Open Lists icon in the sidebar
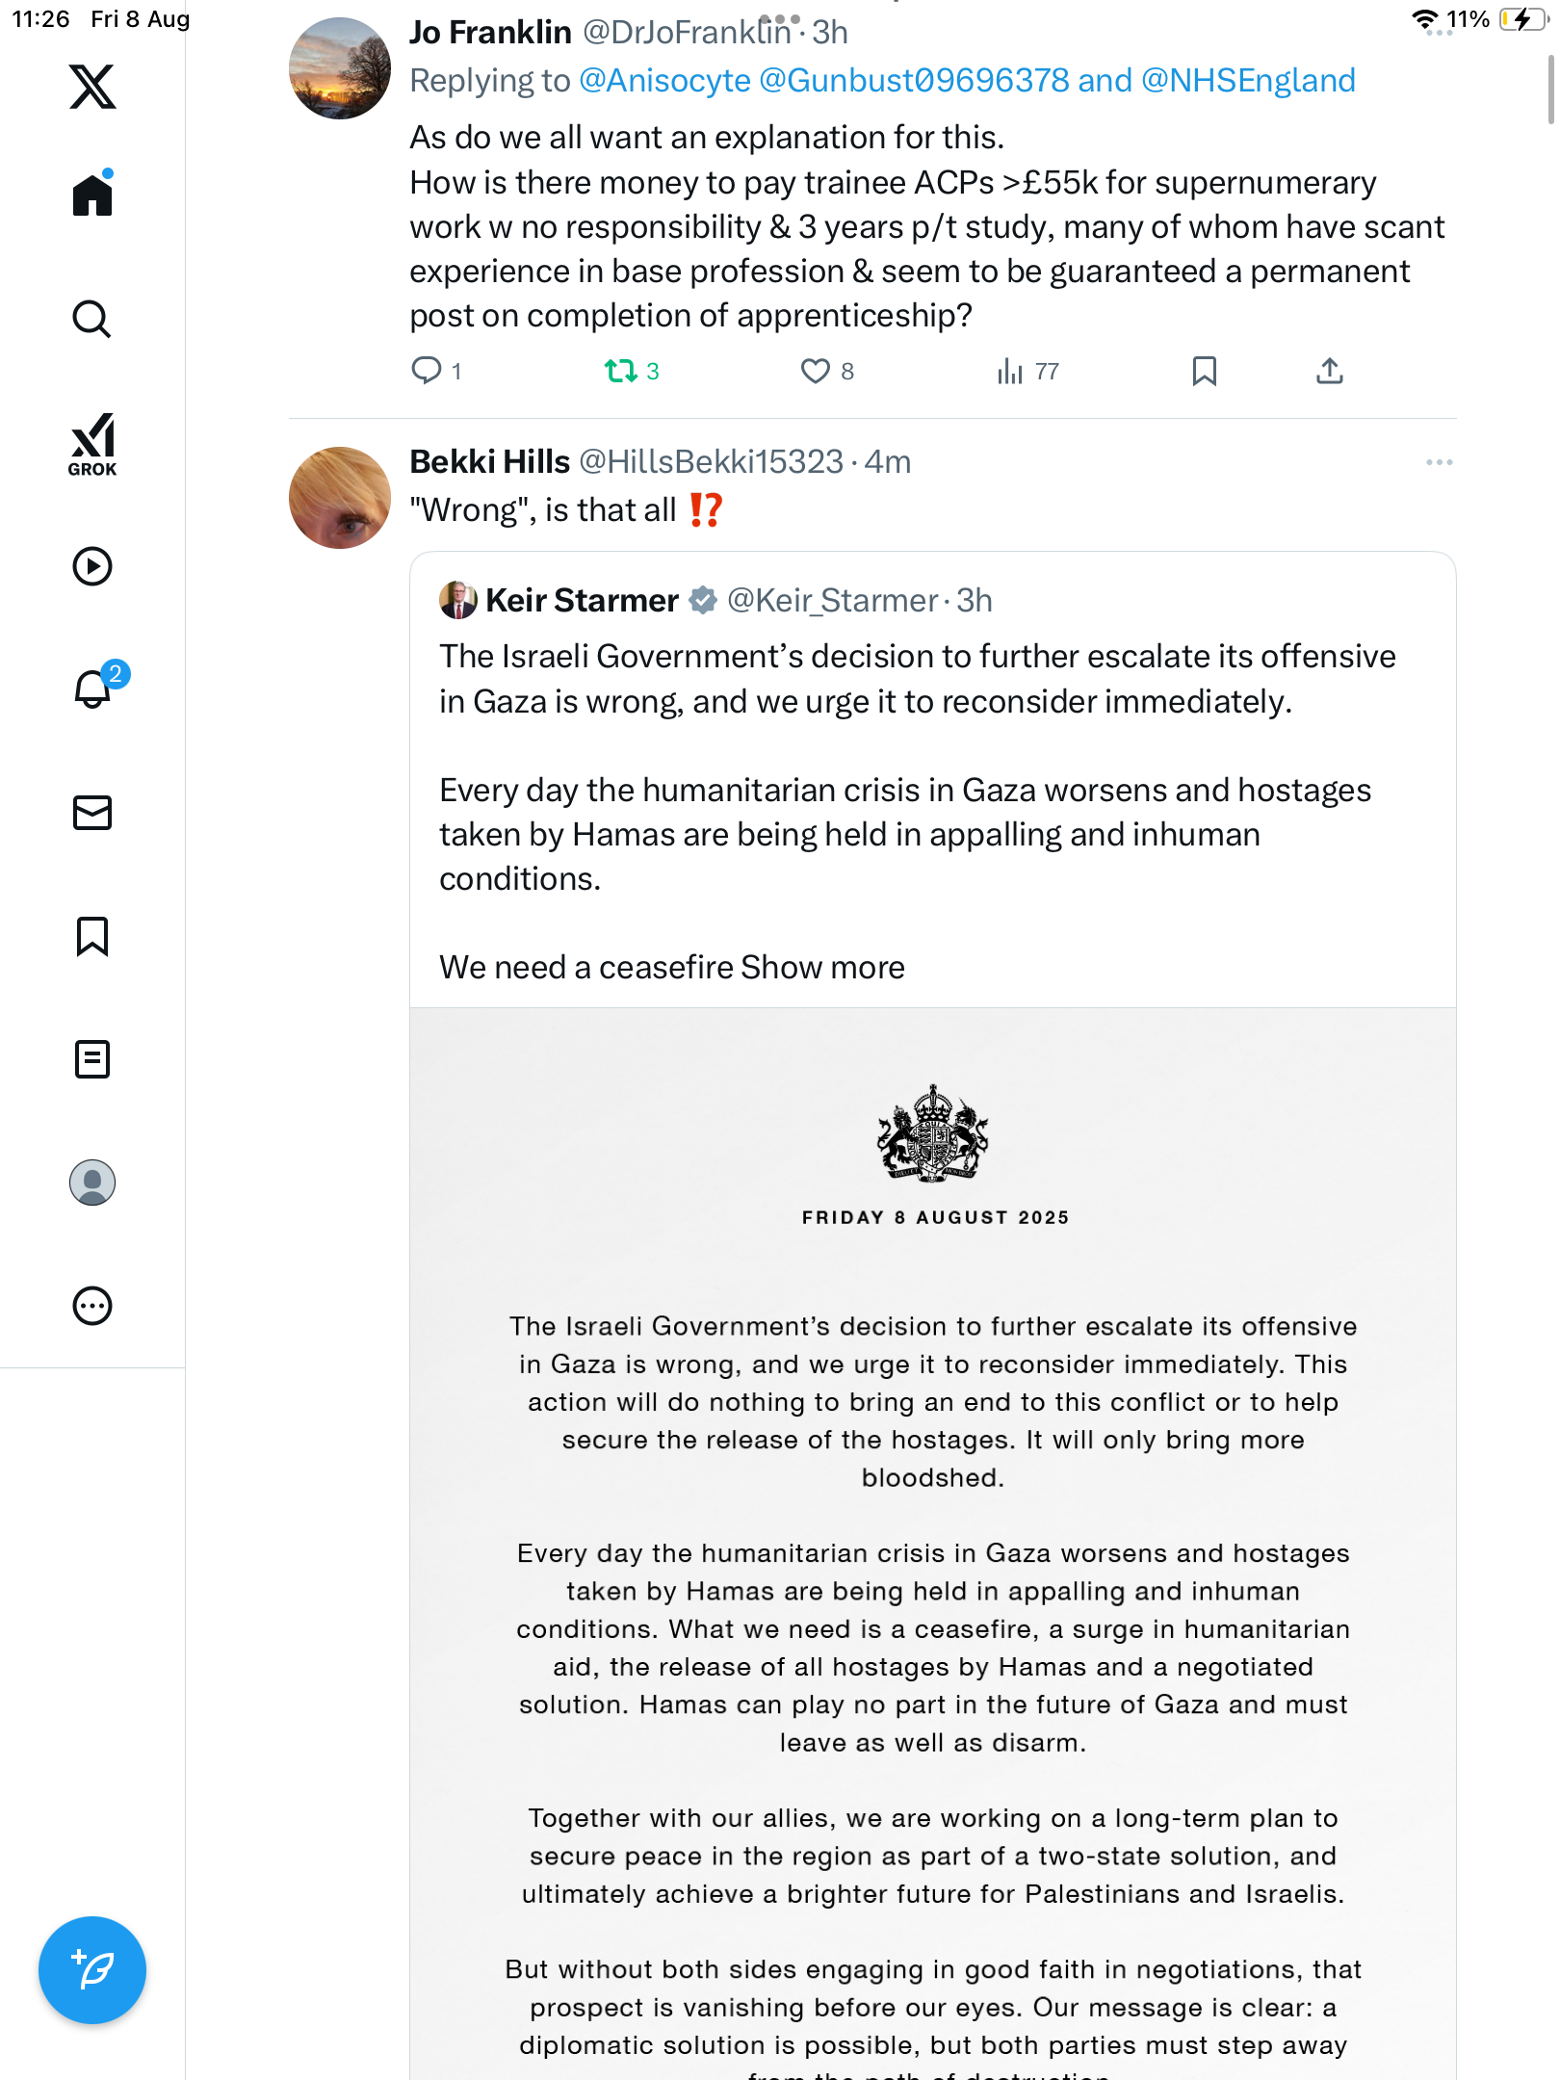 tap(92, 1059)
